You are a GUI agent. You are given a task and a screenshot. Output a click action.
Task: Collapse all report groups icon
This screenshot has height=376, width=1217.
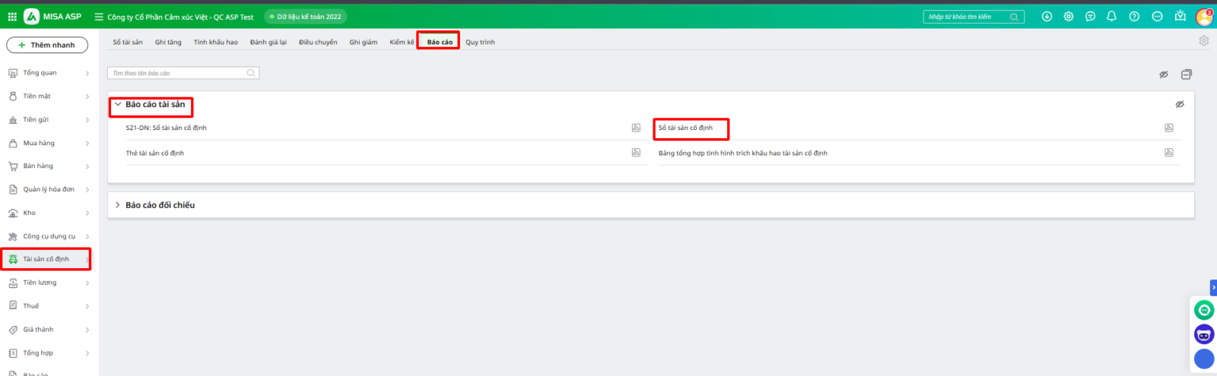(x=1187, y=74)
